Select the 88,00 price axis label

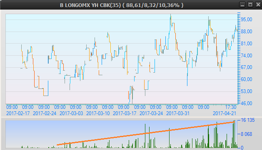coord(247,32)
